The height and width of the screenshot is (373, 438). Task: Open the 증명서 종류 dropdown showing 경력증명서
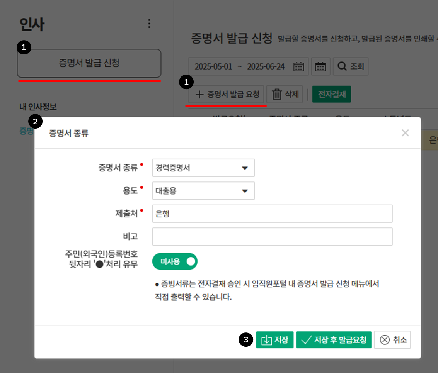click(203, 168)
